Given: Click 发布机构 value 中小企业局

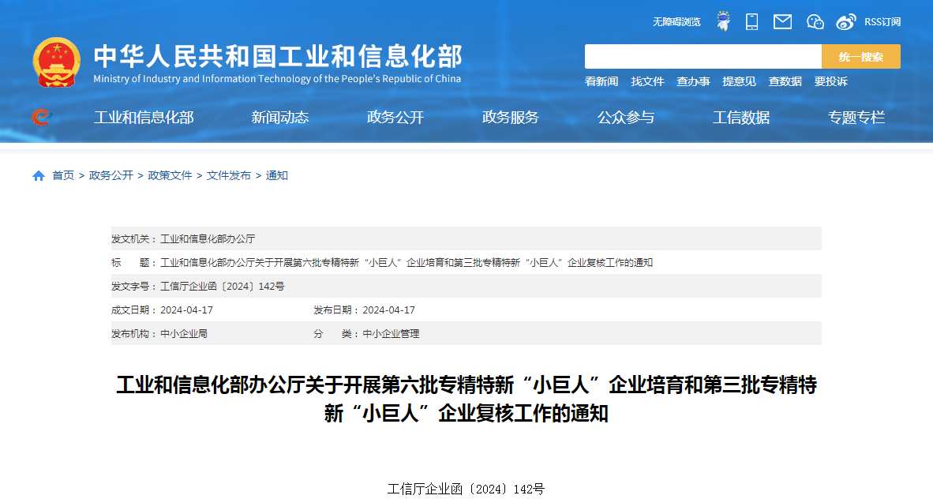Looking at the screenshot, I should click(184, 334).
